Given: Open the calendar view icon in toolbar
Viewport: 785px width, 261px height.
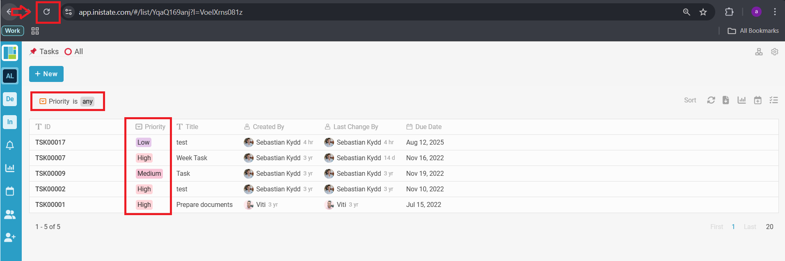Looking at the screenshot, I should pyautogui.click(x=758, y=100).
